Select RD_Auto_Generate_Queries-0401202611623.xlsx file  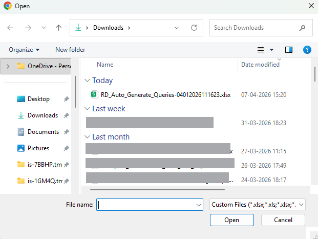166,95
